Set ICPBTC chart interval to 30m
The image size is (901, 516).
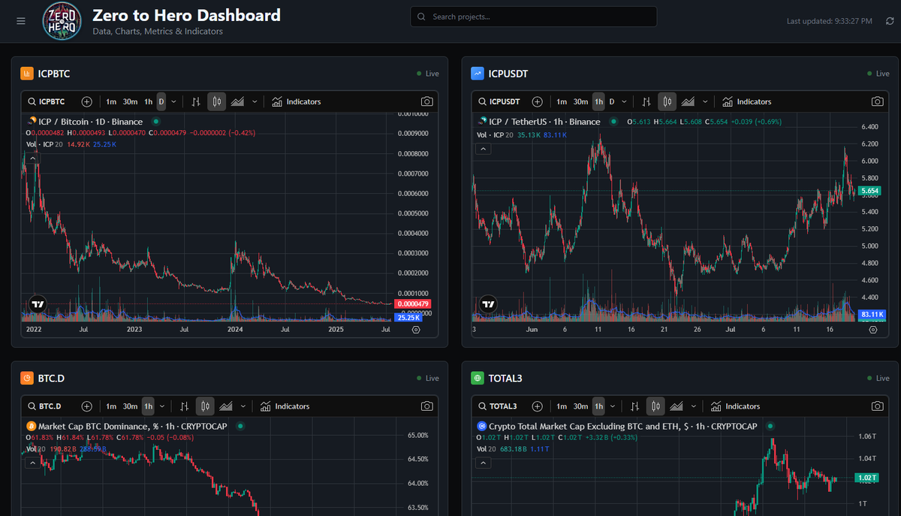(130, 101)
